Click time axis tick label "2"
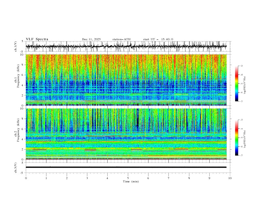 click(x=67, y=178)
